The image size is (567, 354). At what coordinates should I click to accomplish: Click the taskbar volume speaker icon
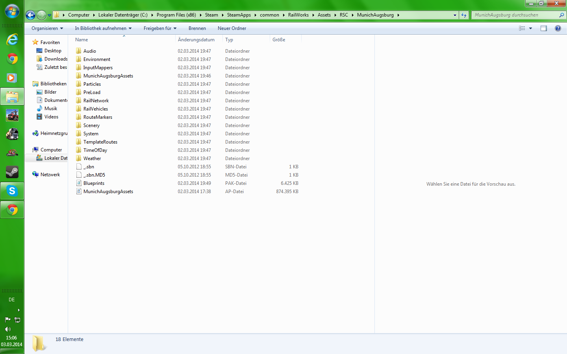tap(8, 329)
